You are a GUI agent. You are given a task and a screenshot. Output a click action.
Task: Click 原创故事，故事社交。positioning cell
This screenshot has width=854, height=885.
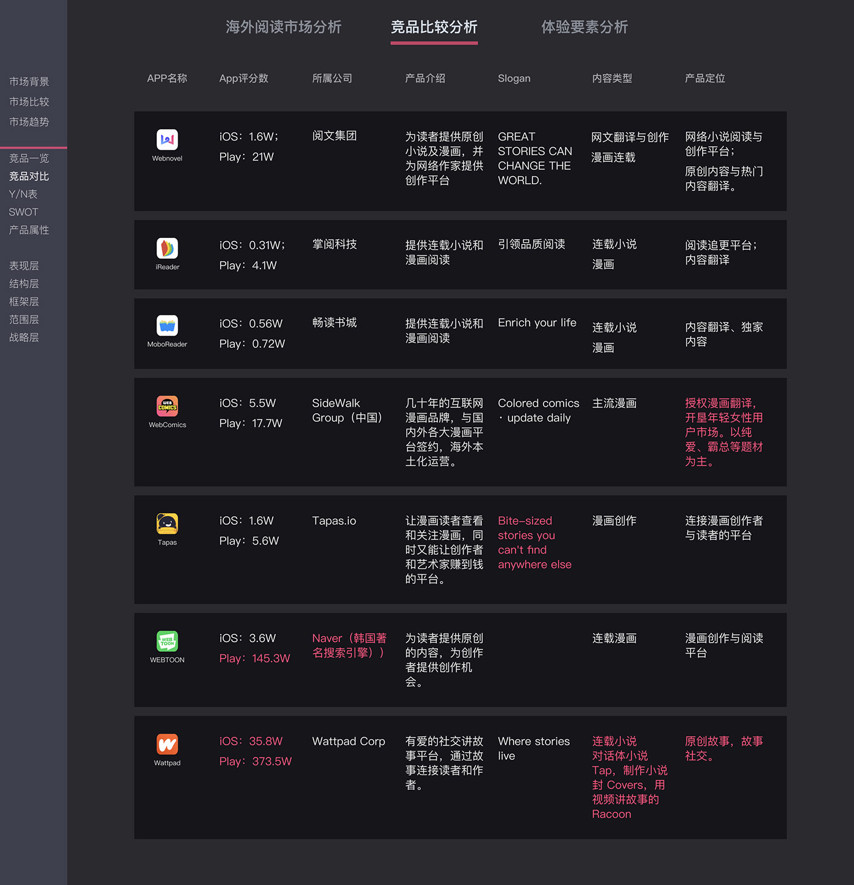click(x=723, y=748)
